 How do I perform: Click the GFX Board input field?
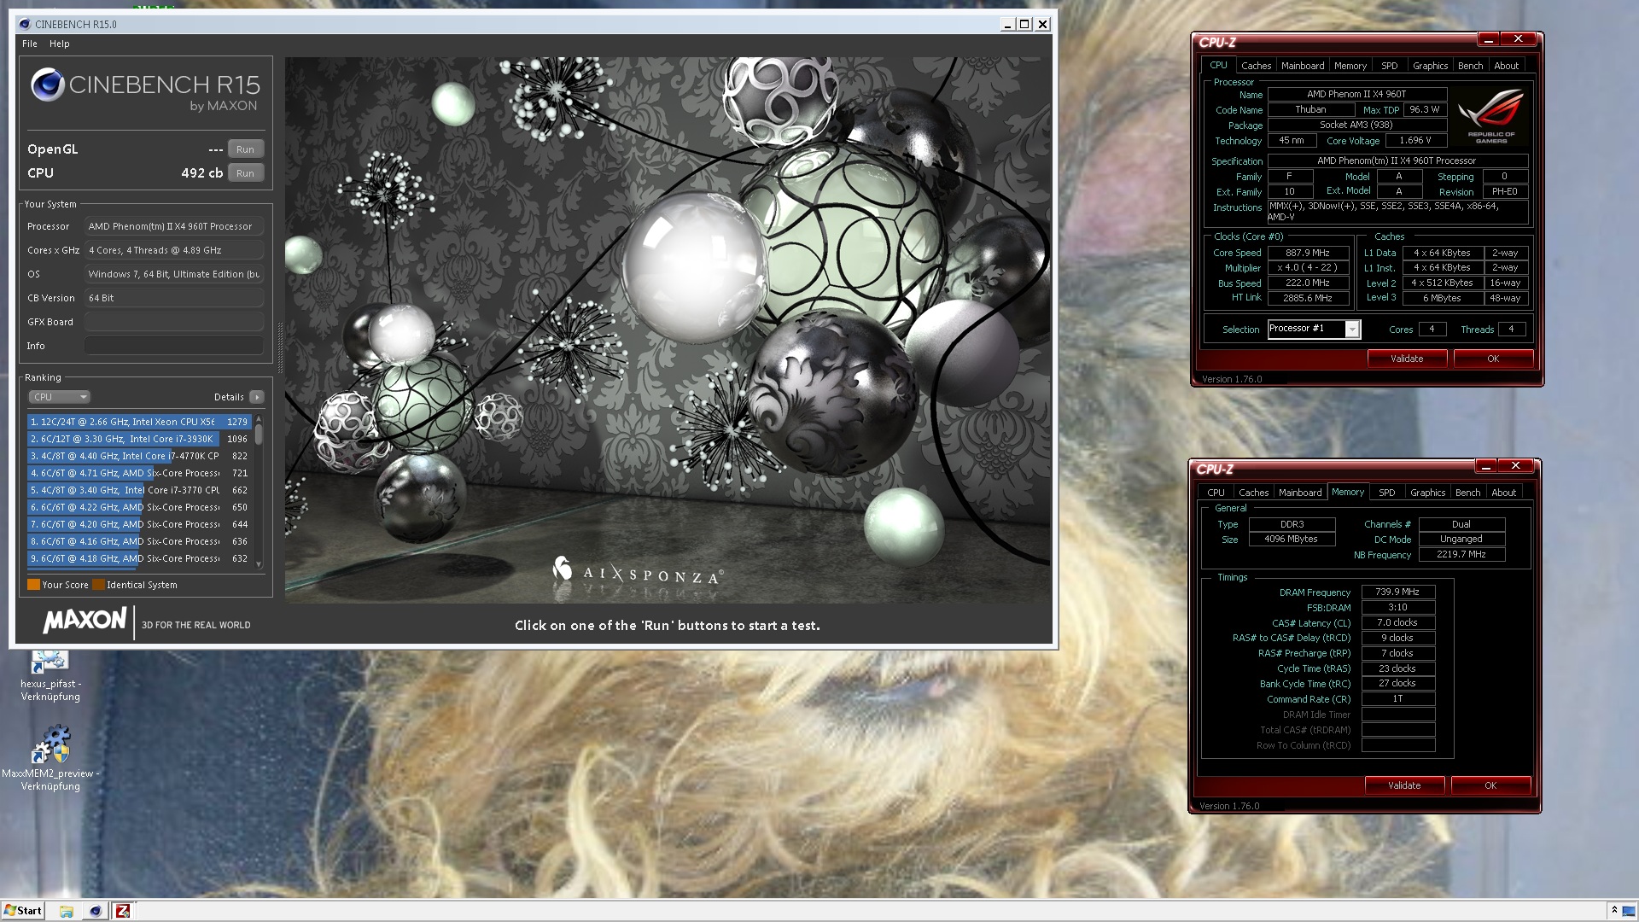coord(174,322)
